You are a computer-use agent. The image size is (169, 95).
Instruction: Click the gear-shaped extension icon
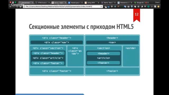coord(138,7)
